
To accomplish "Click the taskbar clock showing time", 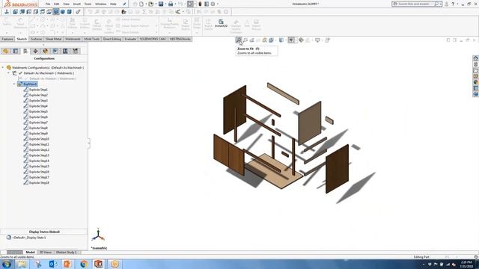I will click(x=466, y=264).
